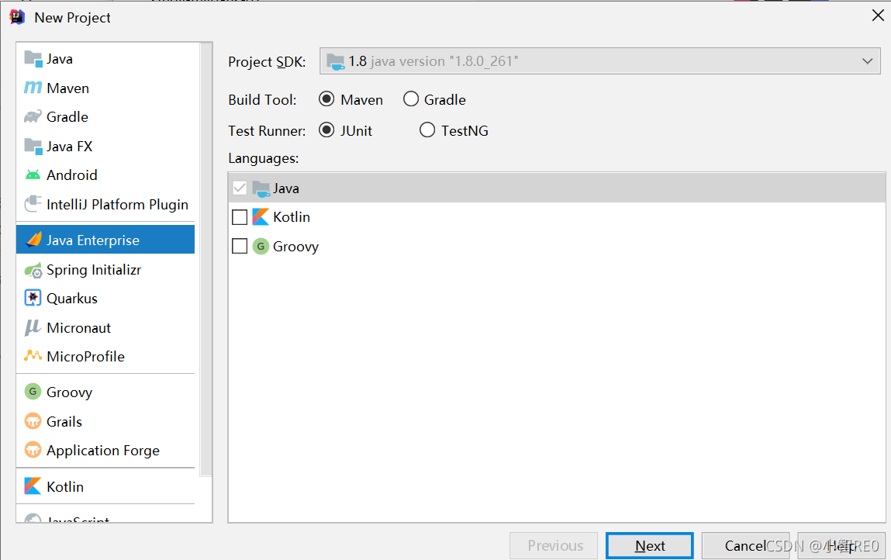Click the Java project type icon
This screenshot has width=891, height=560.
pos(33,58)
